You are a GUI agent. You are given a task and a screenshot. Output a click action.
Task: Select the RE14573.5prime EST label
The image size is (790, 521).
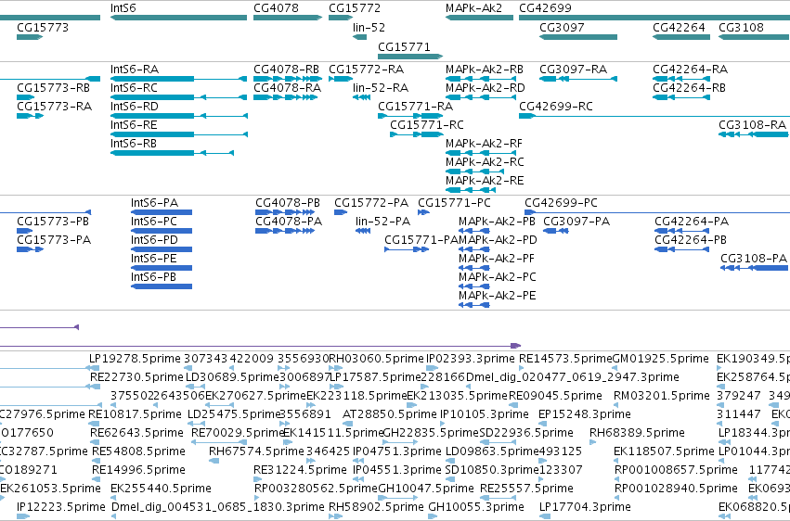pos(565,359)
